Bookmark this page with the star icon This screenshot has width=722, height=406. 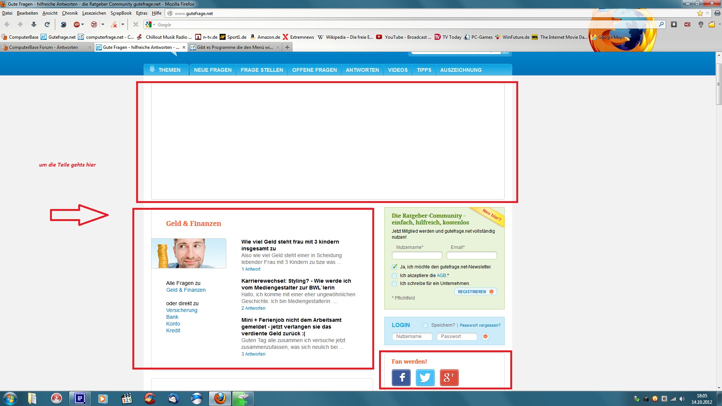[x=700, y=13]
